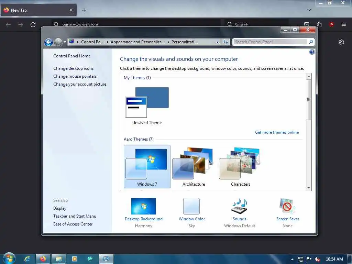Click the Firefox Search box
The width and height of the screenshot is (352, 264).
256,24
